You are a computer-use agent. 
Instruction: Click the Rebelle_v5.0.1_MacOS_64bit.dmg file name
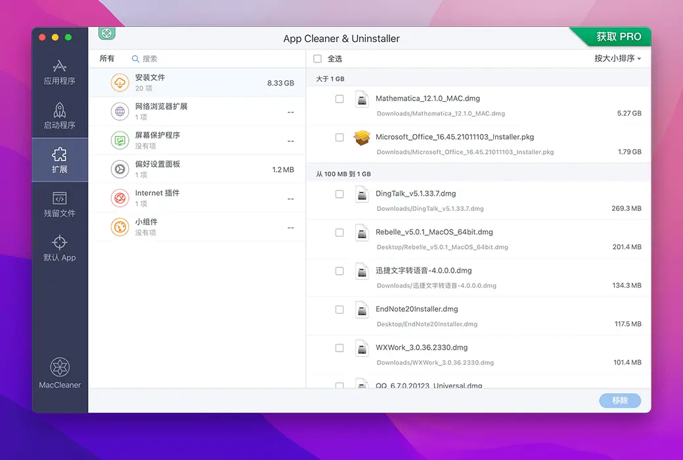[x=434, y=232]
